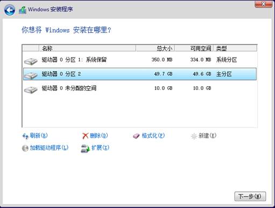Click the Windows Setup title icon
Image resolution: width=275 pixels, height=208 pixels.
pos(23,10)
